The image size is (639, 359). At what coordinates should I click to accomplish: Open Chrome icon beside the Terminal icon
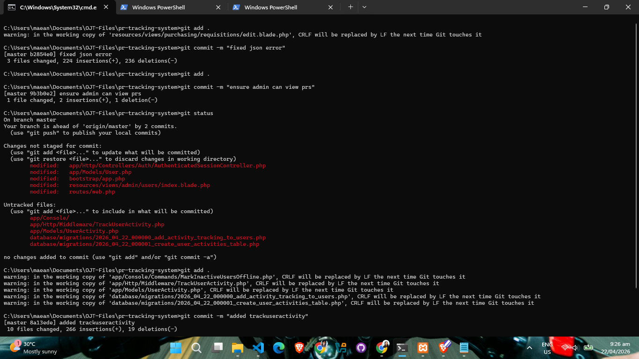click(382, 347)
